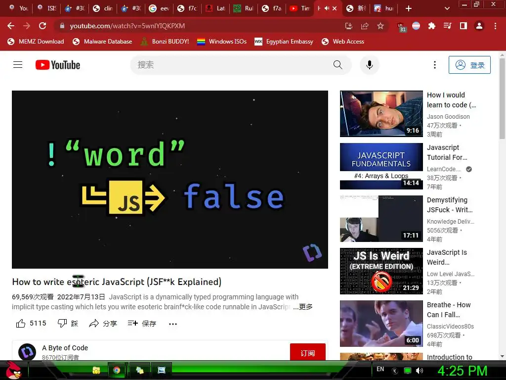Screen dimensions: 506x380
Task: Open the Chrome three-dot menu
Action: [x=495, y=26]
